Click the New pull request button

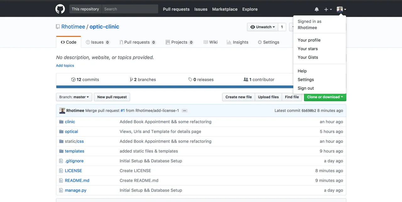[112, 97]
